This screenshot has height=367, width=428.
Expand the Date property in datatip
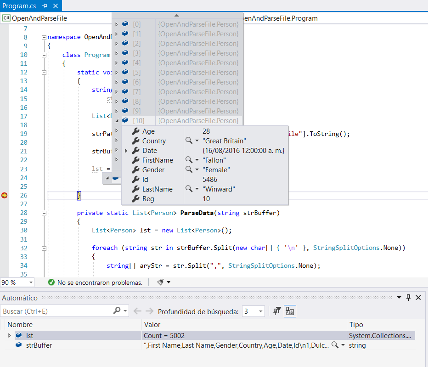point(126,151)
